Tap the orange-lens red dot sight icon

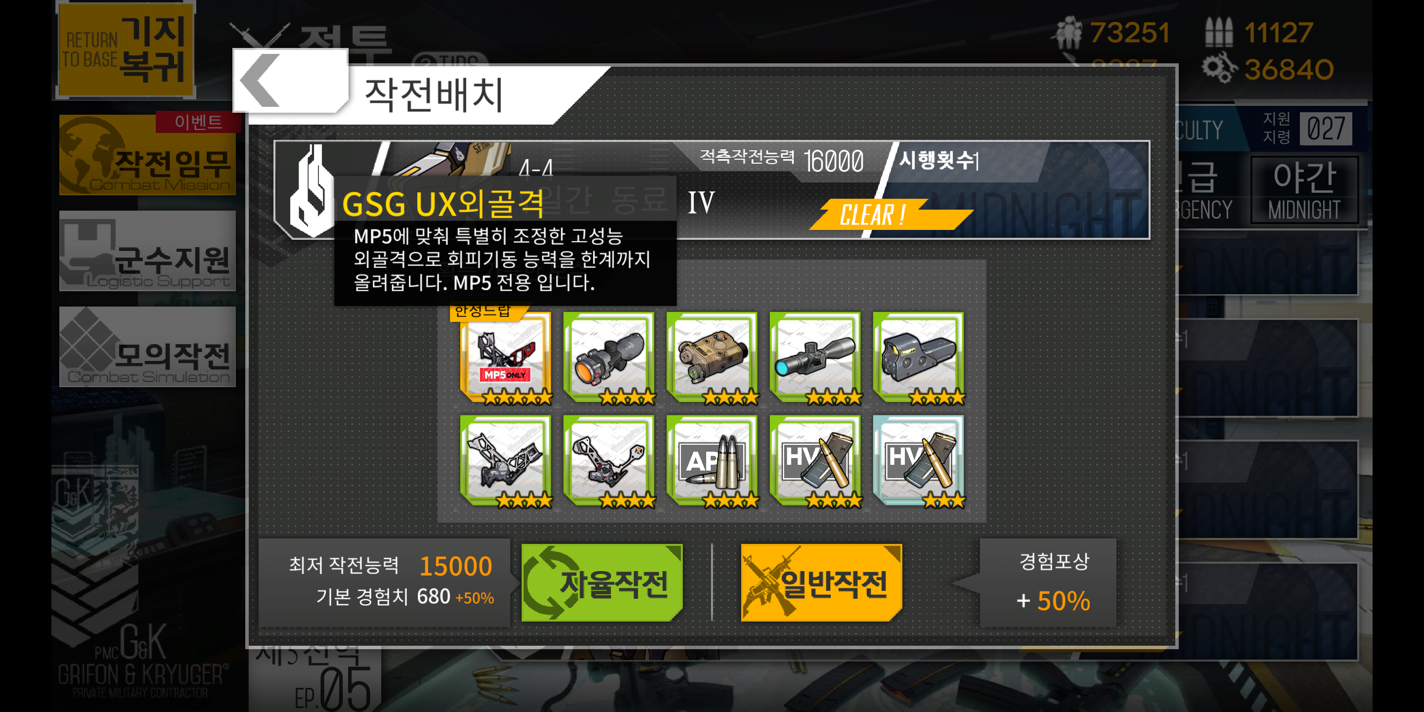[x=609, y=358]
